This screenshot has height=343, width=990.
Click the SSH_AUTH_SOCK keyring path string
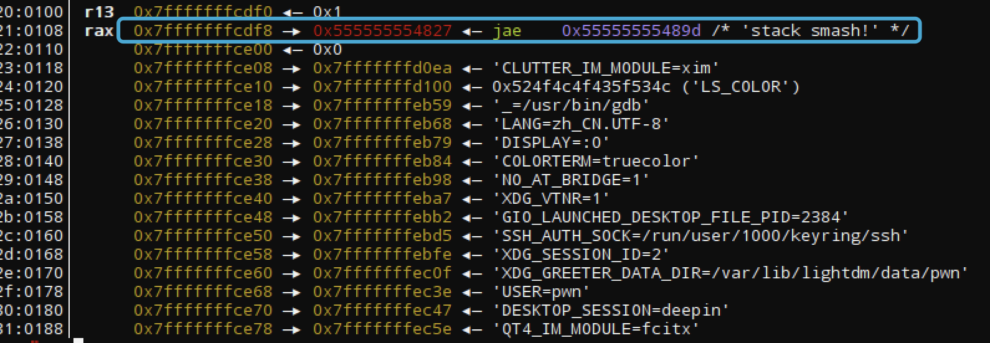701,236
